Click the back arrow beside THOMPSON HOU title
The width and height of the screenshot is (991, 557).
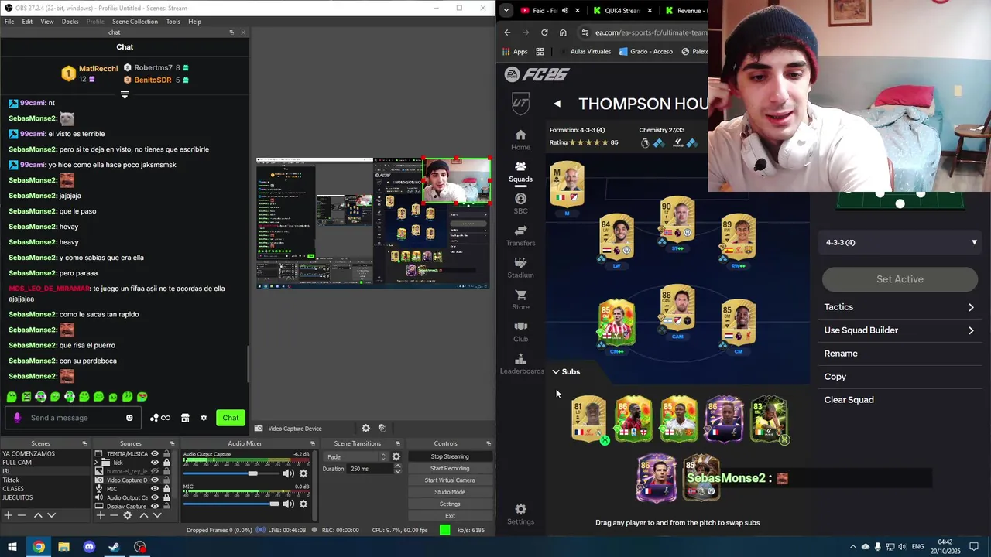(557, 104)
